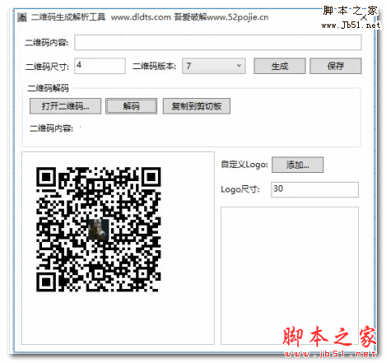Click the 自定义Logo: label
The image size is (386, 363).
(244, 165)
